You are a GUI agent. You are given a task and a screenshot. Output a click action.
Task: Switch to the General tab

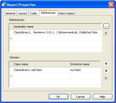click(x=10, y=13)
